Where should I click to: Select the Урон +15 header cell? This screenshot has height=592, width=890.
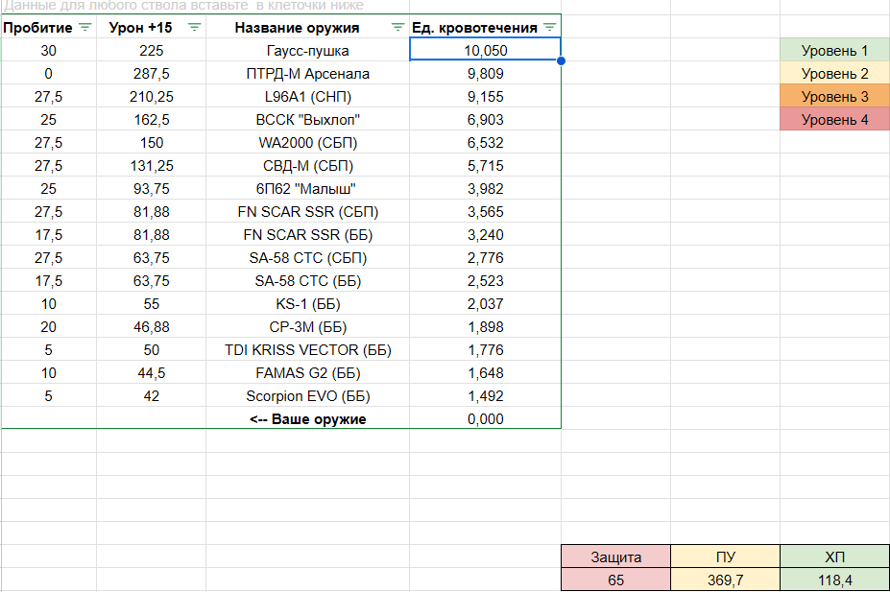click(151, 27)
